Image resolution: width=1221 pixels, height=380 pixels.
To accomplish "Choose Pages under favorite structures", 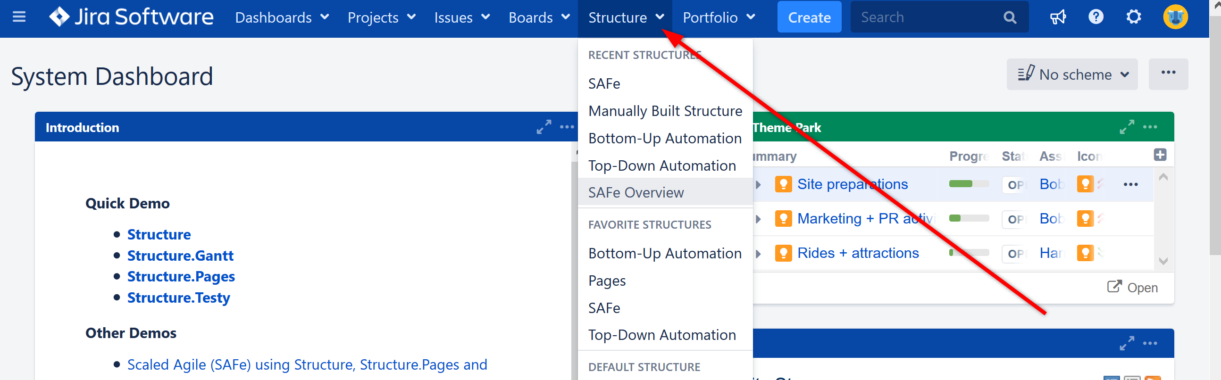I will pos(607,281).
